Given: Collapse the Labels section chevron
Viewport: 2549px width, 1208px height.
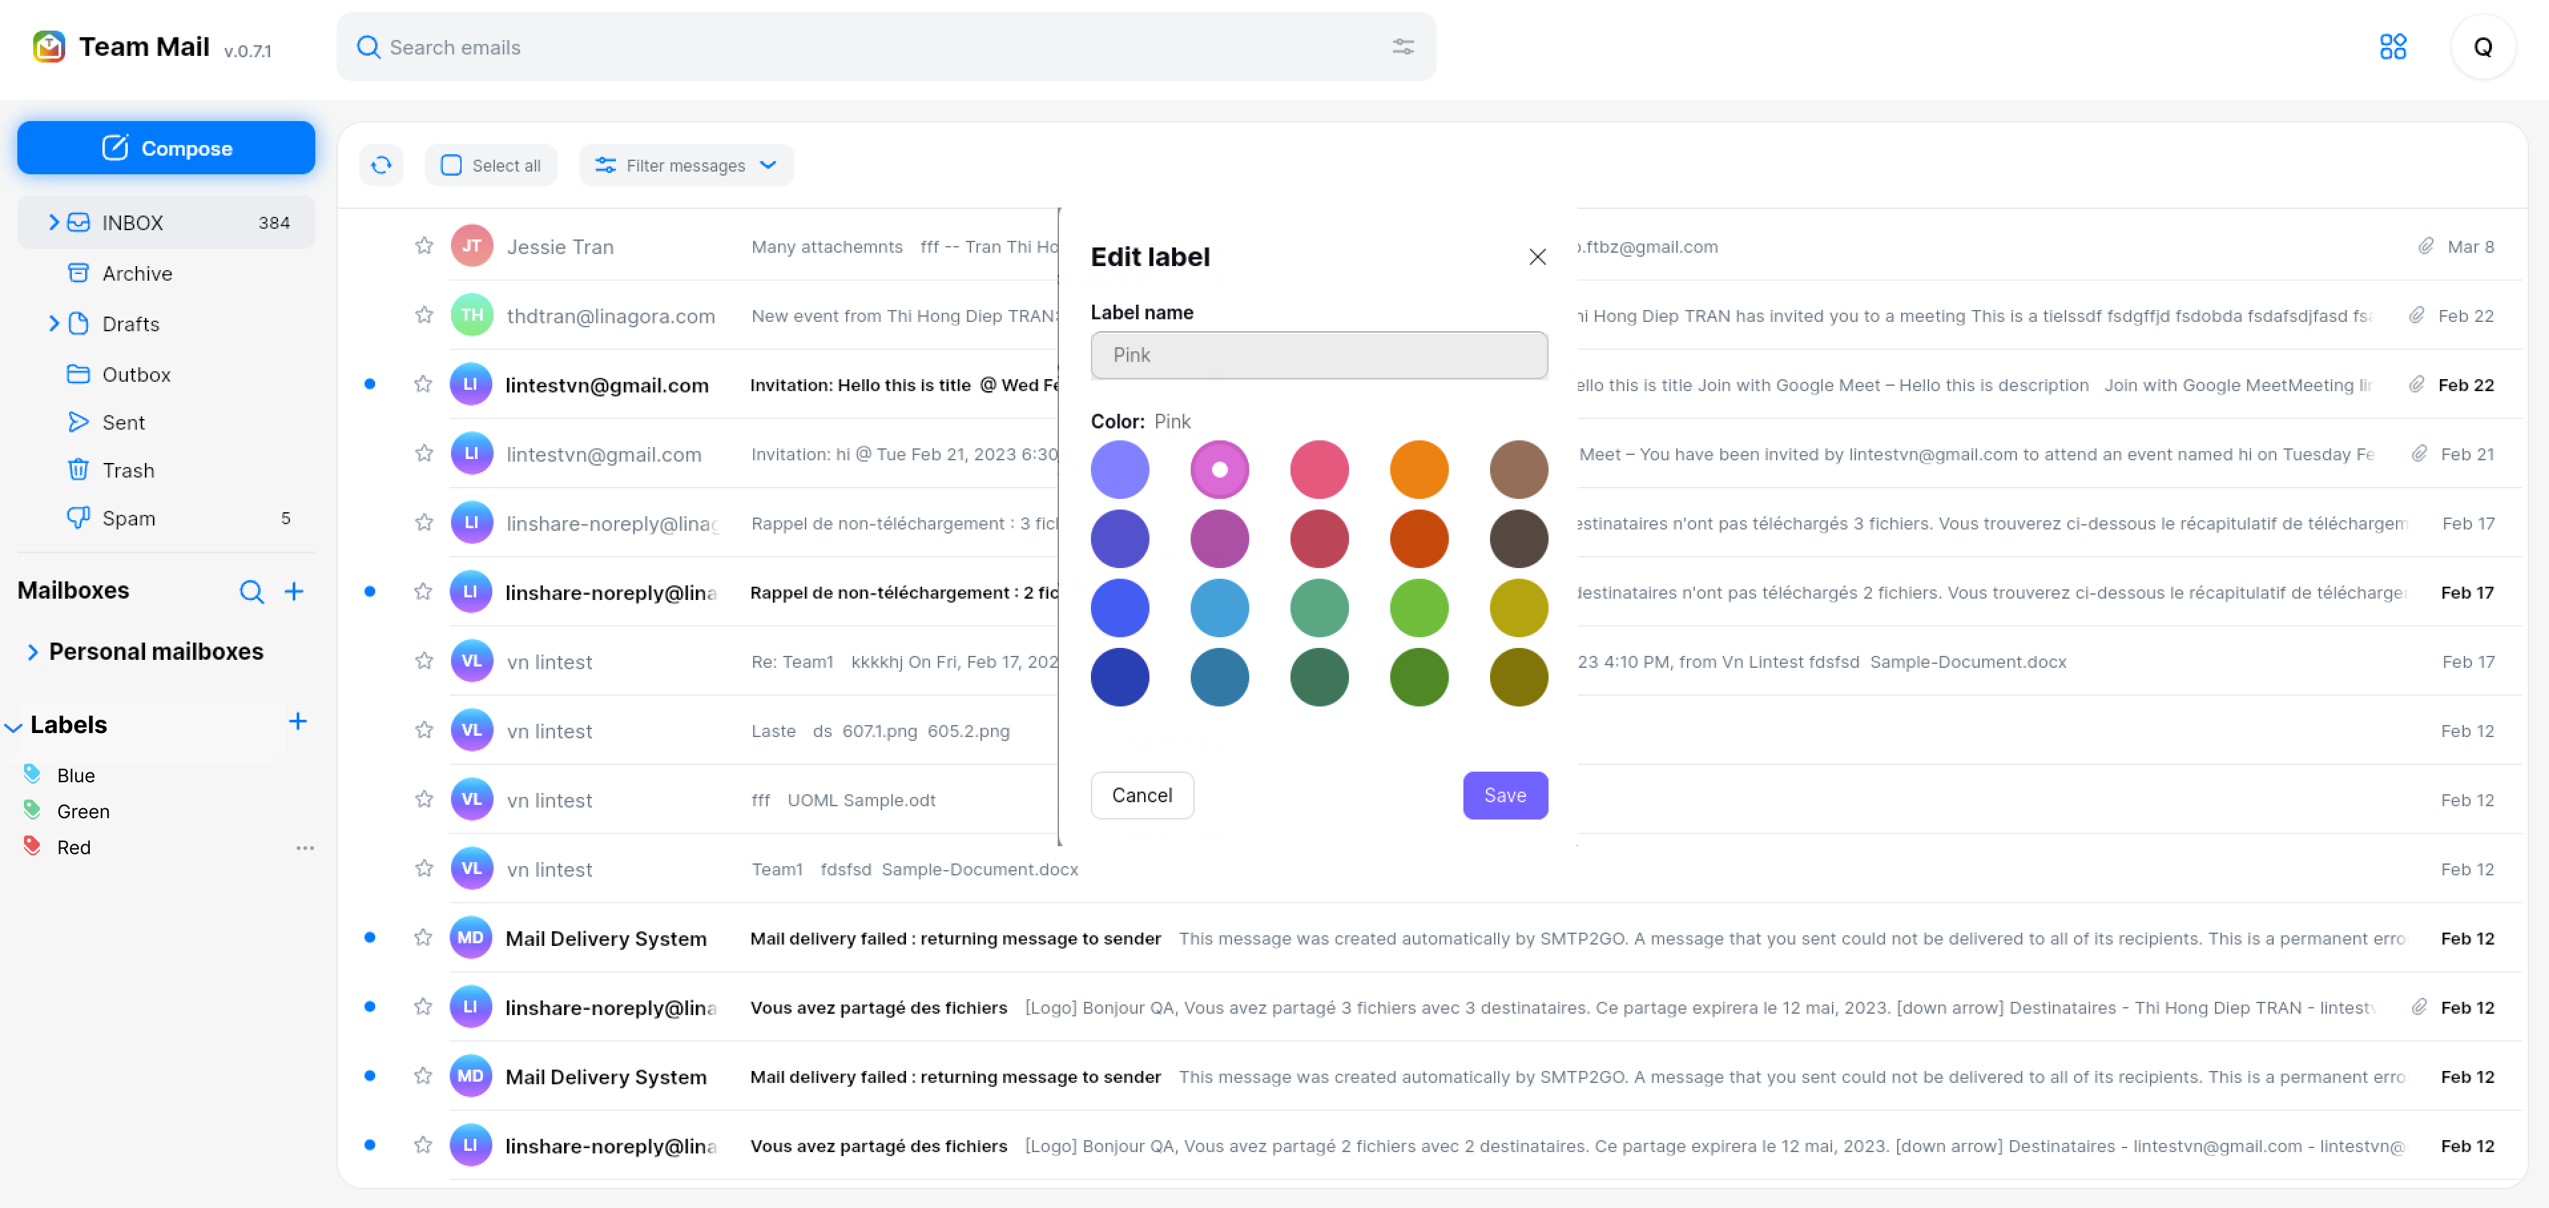Looking at the screenshot, I should click(x=13, y=727).
